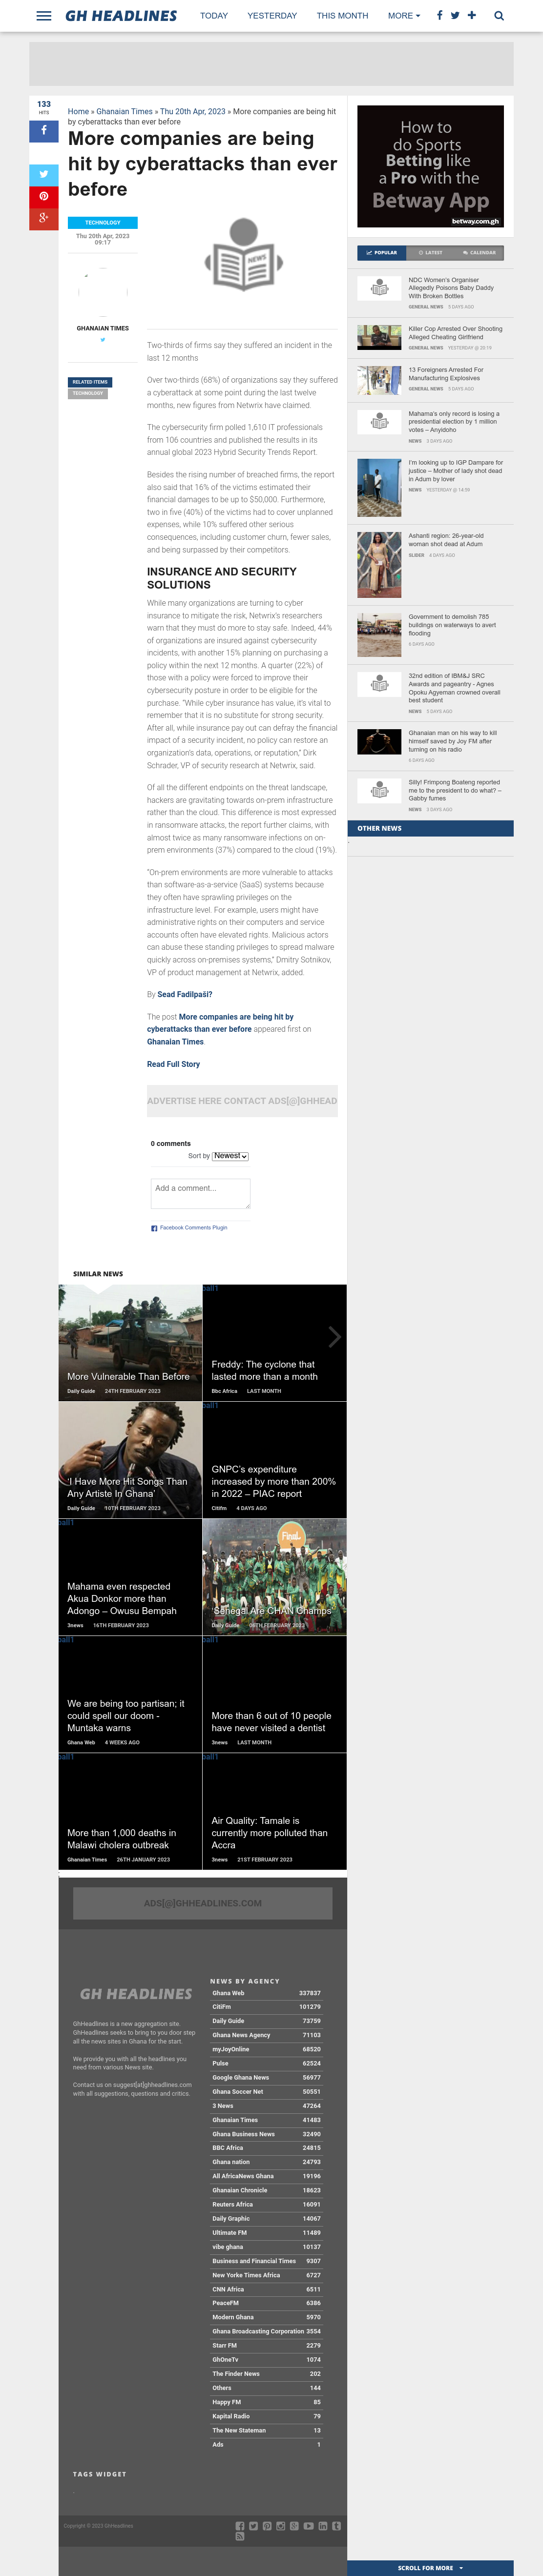Open Government to demolish 785 buildings headline
Screen dimensions: 543x2576
pos(452,625)
